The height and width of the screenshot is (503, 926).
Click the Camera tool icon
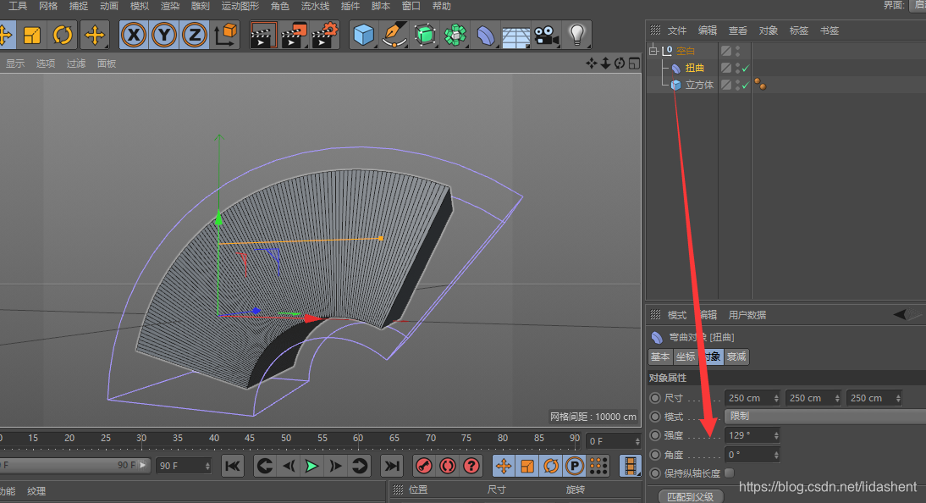tap(546, 36)
